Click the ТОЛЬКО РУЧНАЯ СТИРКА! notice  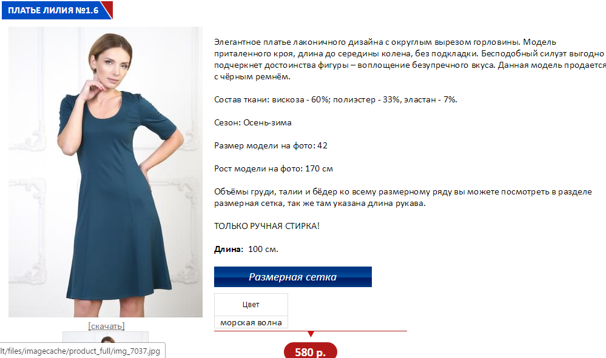click(x=267, y=226)
